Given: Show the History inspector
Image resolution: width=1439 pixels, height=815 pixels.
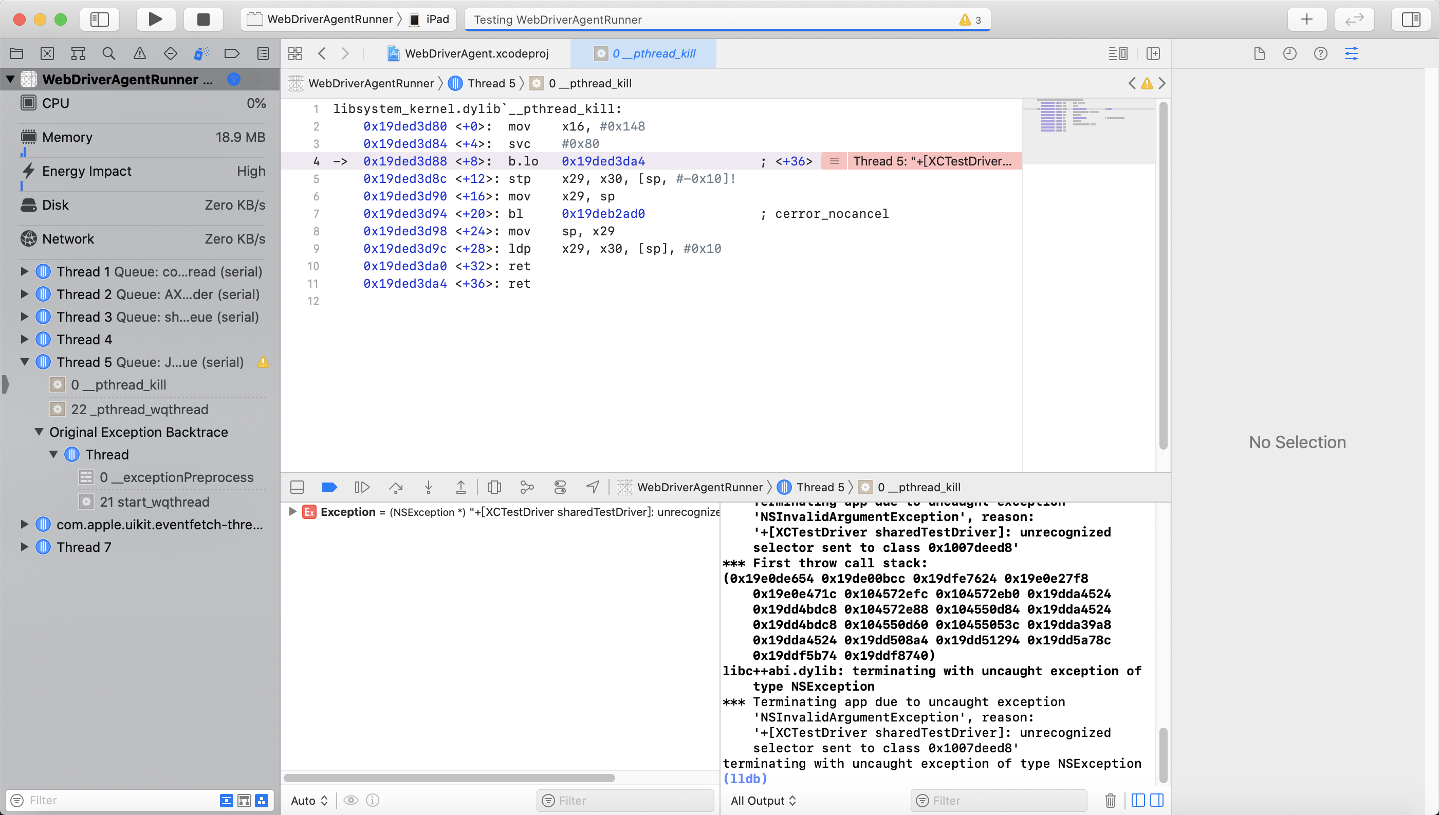Looking at the screenshot, I should tap(1290, 54).
